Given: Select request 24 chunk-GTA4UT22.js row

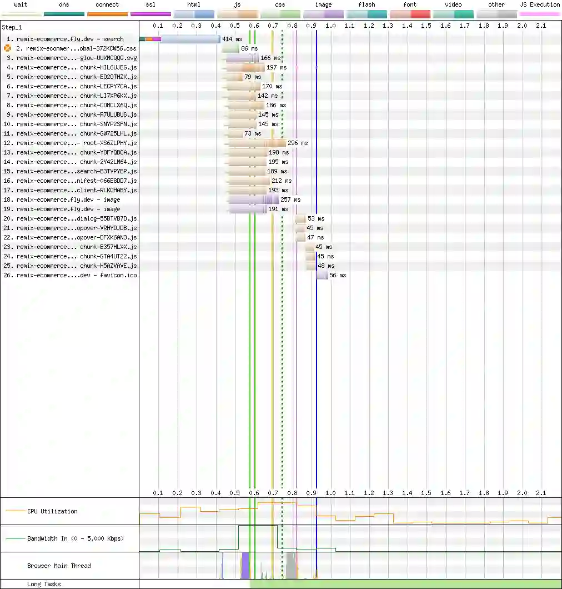Looking at the screenshot, I should pyautogui.click(x=70, y=256).
